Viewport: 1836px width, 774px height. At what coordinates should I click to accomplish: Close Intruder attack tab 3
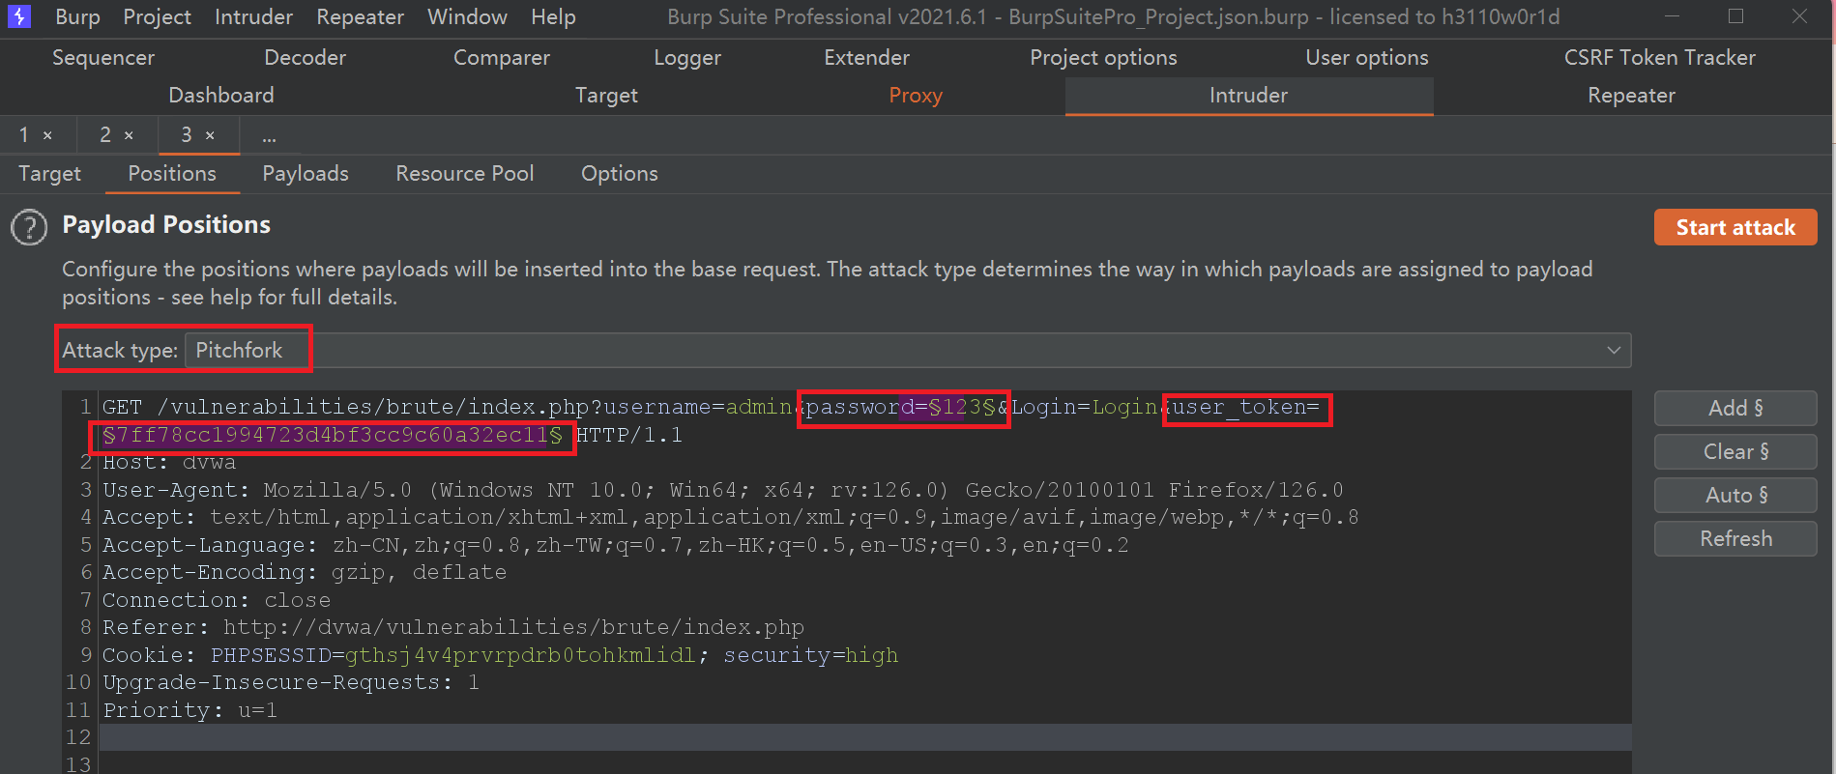tap(210, 135)
